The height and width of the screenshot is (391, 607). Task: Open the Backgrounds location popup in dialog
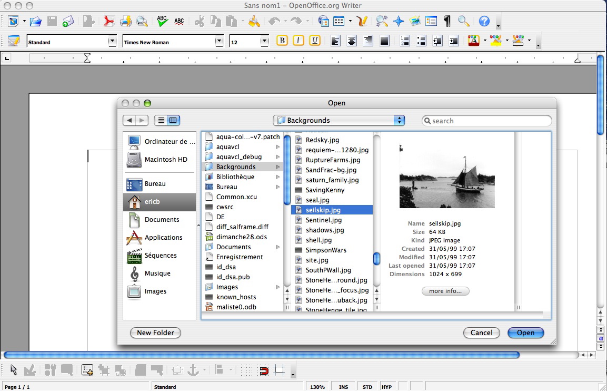tap(339, 121)
